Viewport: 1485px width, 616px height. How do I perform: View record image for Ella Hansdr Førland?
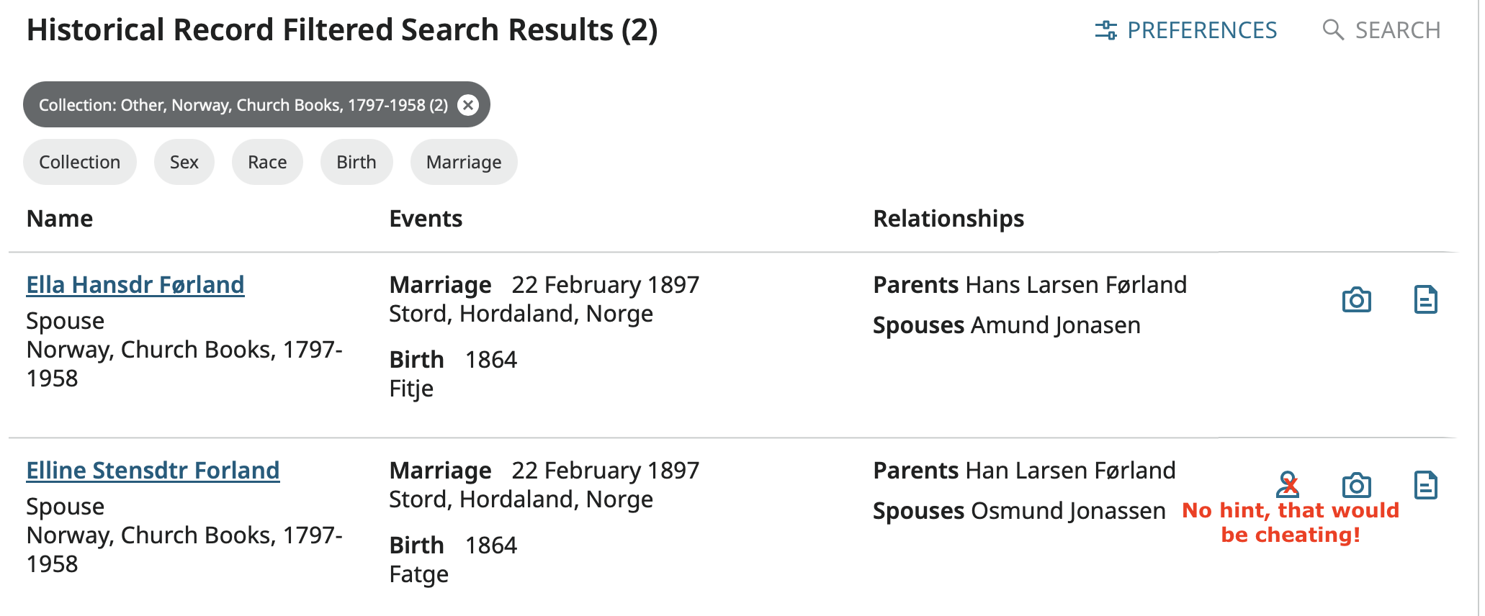click(1356, 299)
